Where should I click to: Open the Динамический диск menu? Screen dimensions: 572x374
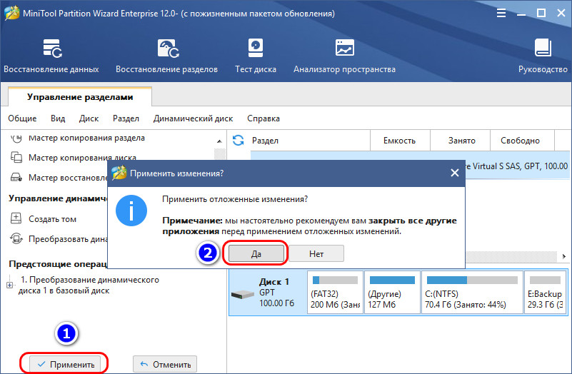coord(193,118)
